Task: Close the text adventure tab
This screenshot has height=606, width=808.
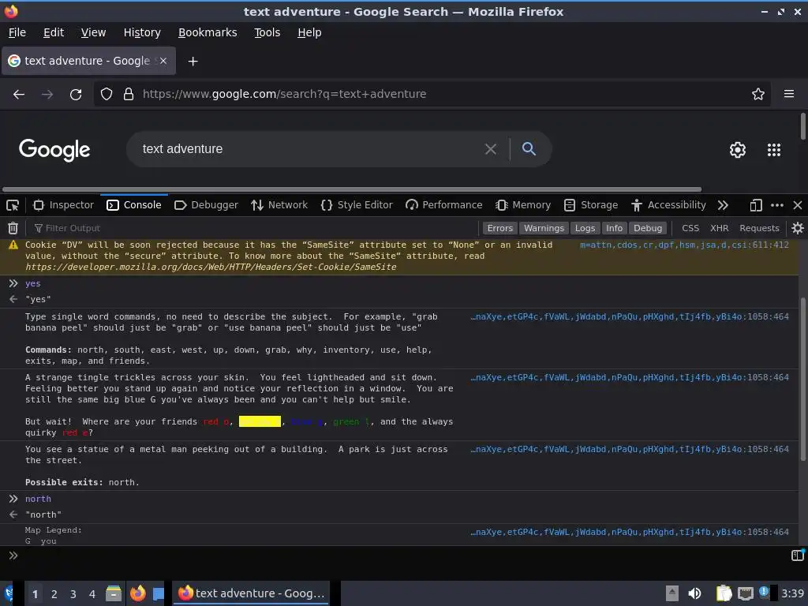Action: point(163,61)
